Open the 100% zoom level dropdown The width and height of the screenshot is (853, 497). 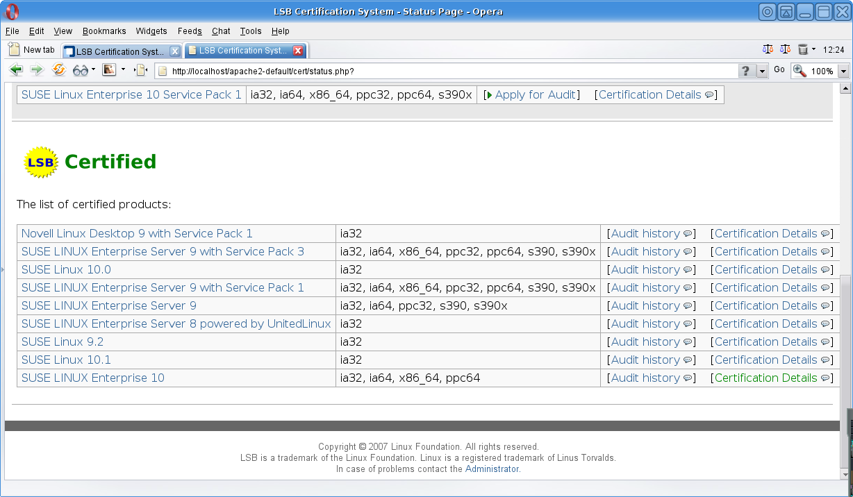tap(844, 71)
